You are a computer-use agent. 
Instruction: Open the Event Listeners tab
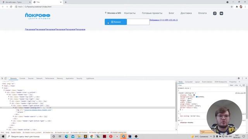tap(207, 82)
